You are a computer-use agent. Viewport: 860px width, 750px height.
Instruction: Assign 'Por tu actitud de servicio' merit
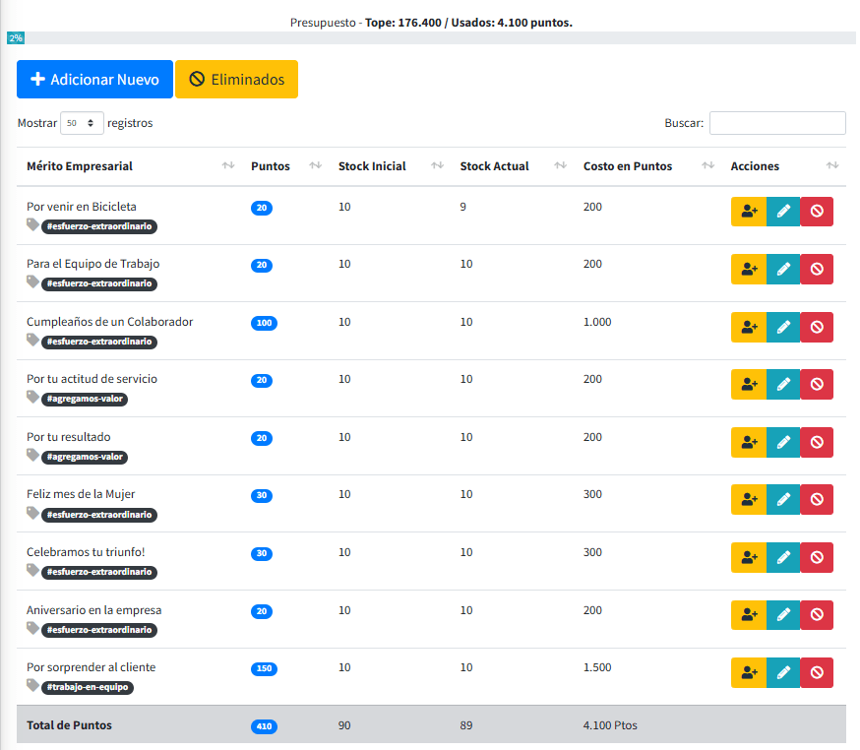[x=748, y=385]
